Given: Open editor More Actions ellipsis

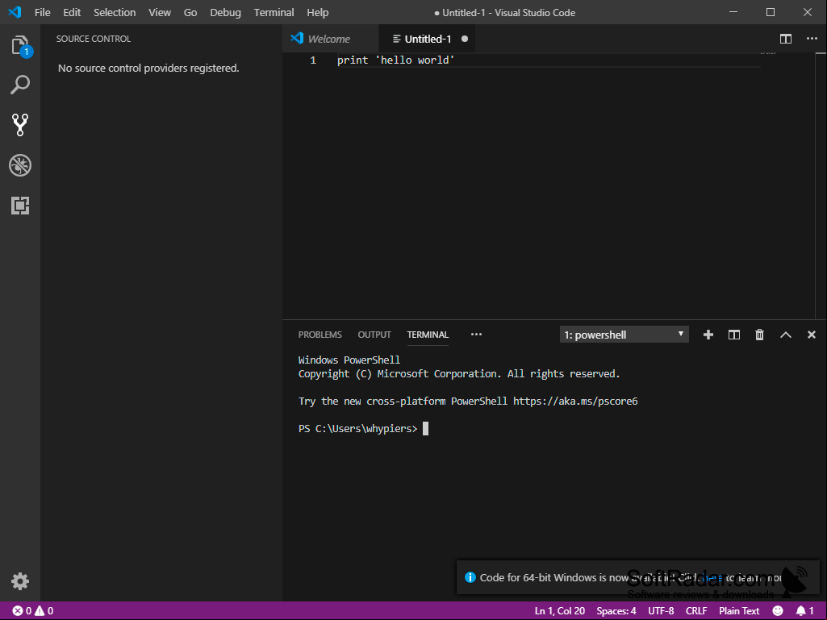Looking at the screenshot, I should coord(812,39).
